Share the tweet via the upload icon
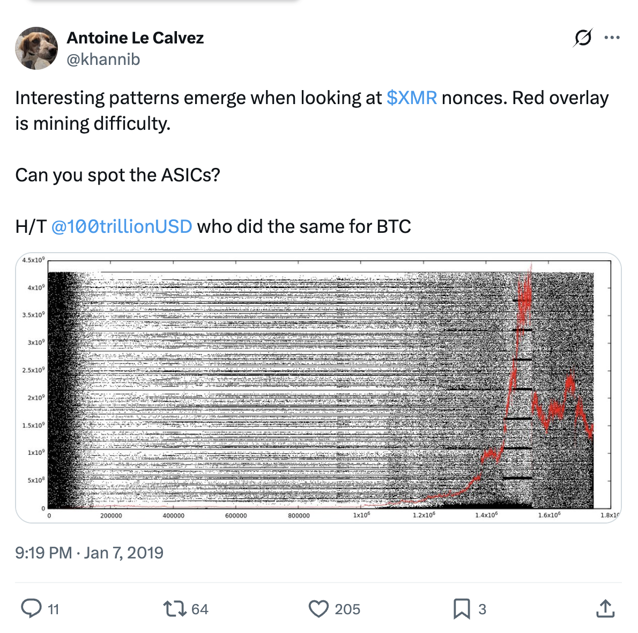This screenshot has width=638, height=633. (x=605, y=608)
